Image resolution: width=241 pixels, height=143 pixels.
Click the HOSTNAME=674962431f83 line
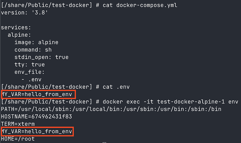36,116
